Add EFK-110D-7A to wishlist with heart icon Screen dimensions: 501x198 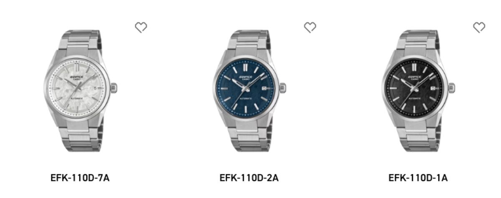click(141, 28)
